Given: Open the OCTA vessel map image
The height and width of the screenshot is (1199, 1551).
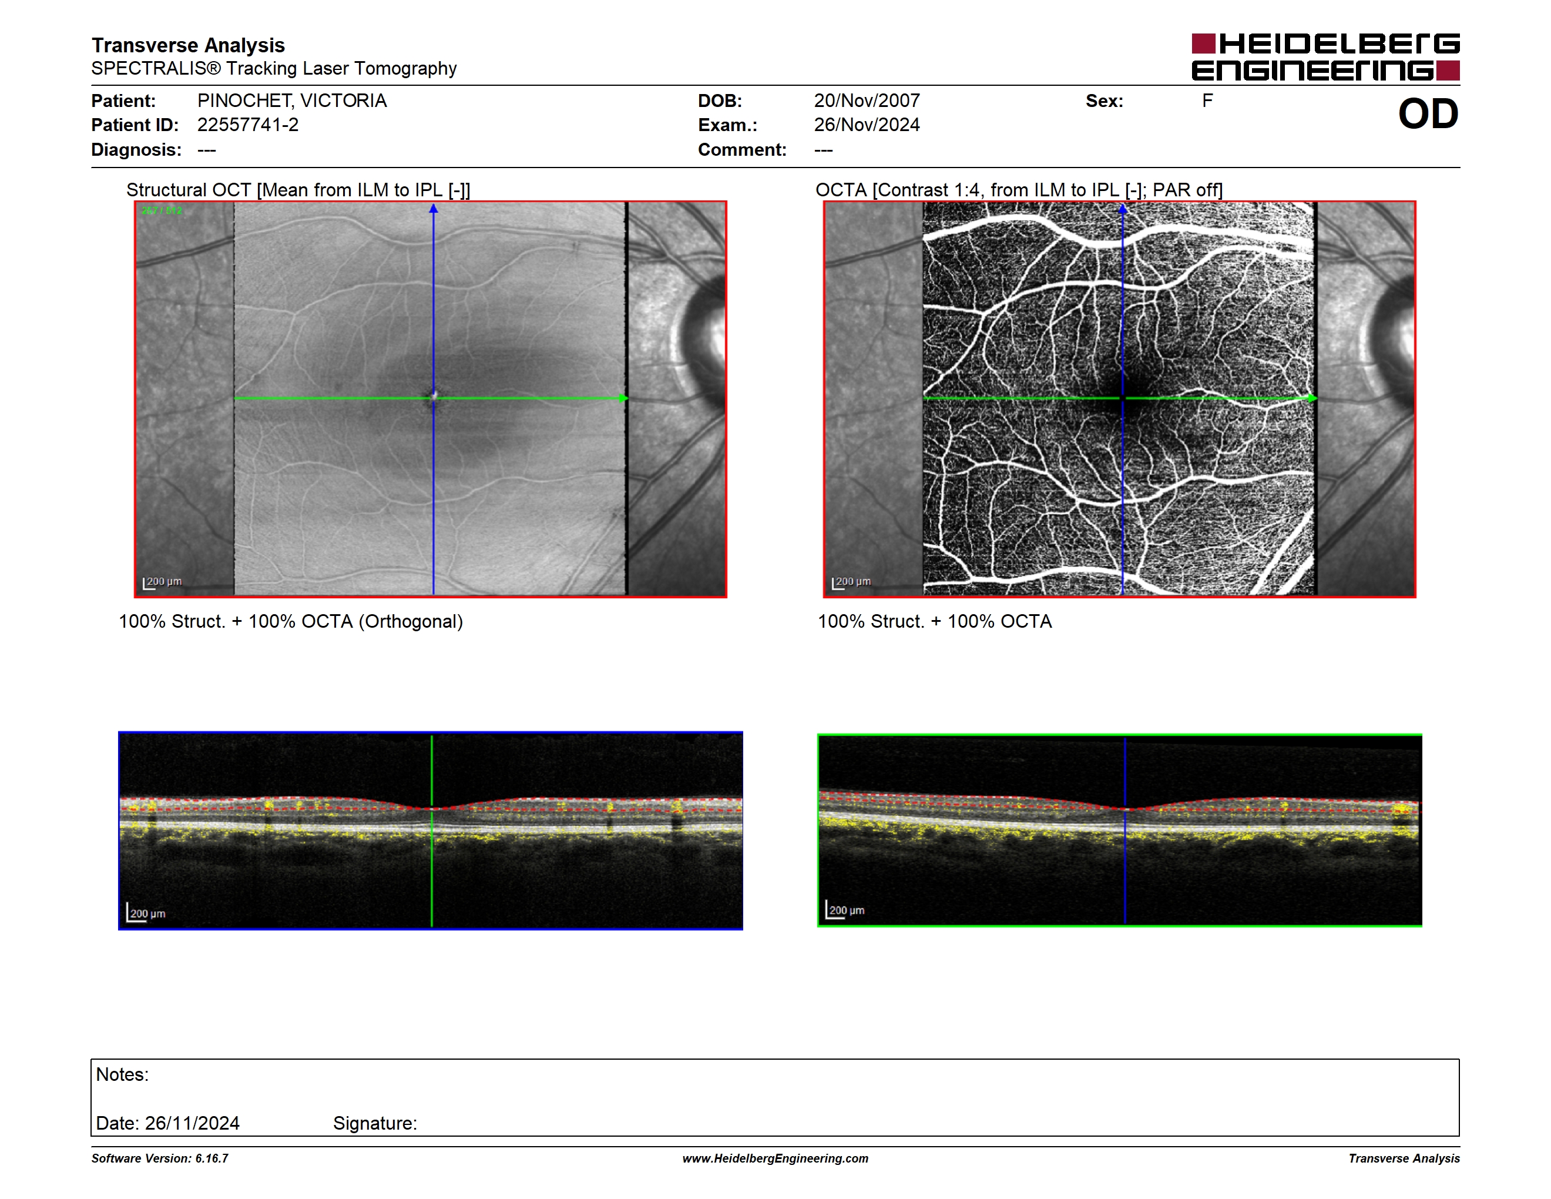Looking at the screenshot, I should (x=1119, y=399).
